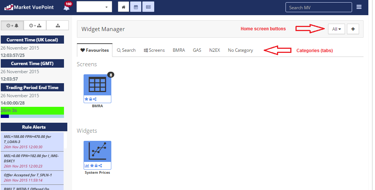Click the Search MV input field
Image resolution: width=375 pixels, height=190 pixels.
(318, 7)
